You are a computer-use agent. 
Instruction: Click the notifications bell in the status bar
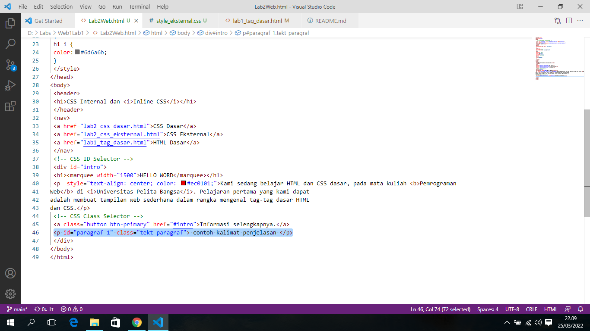581,309
